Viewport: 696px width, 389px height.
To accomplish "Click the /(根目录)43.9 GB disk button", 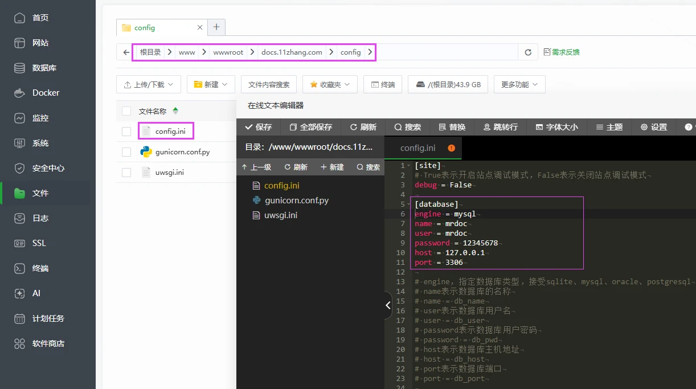I will [448, 84].
